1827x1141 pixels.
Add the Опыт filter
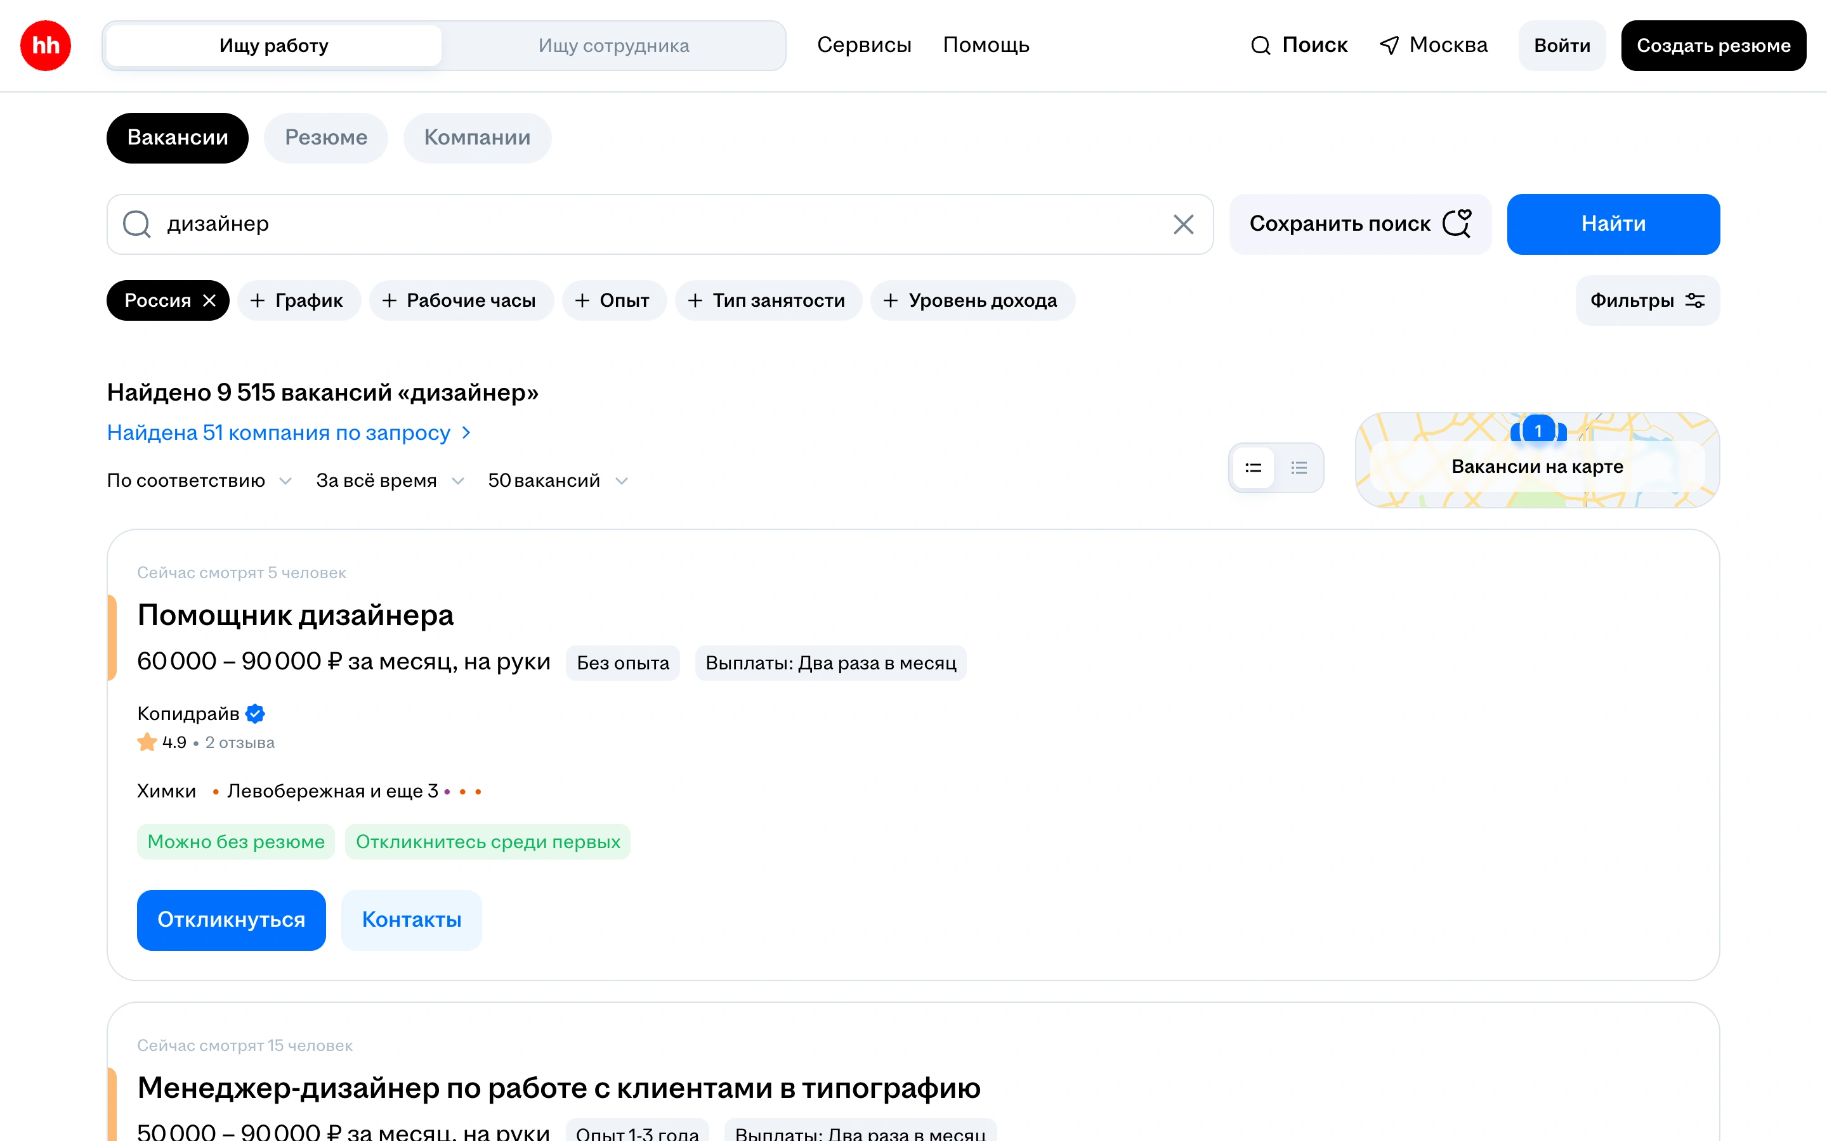coord(614,300)
